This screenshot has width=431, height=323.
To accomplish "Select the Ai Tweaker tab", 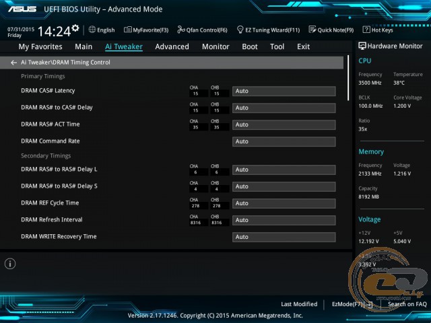I will tap(124, 46).
